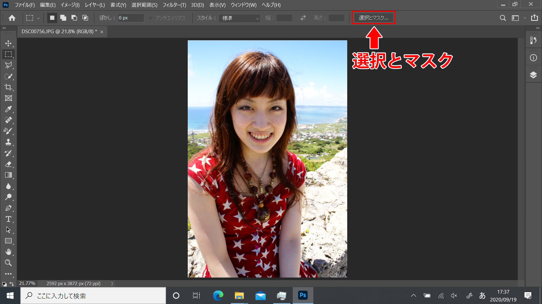Open the フィルター menu
This screenshot has height=304, width=542.
174,5
